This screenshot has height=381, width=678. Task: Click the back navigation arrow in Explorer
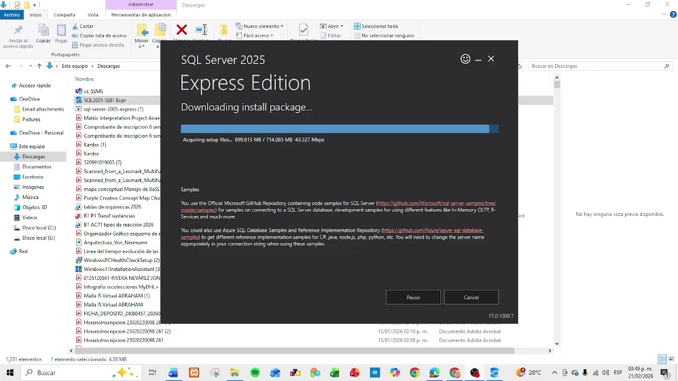[x=8, y=66]
